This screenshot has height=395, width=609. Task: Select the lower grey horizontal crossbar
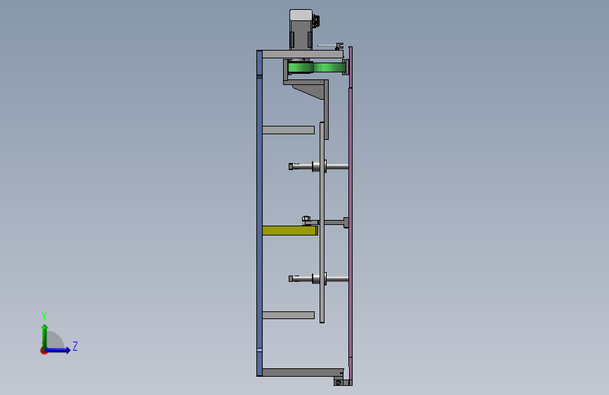289,316
